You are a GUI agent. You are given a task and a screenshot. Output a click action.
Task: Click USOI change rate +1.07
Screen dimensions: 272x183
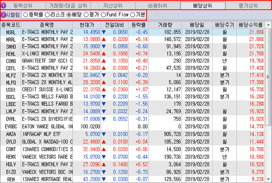tap(141, 90)
